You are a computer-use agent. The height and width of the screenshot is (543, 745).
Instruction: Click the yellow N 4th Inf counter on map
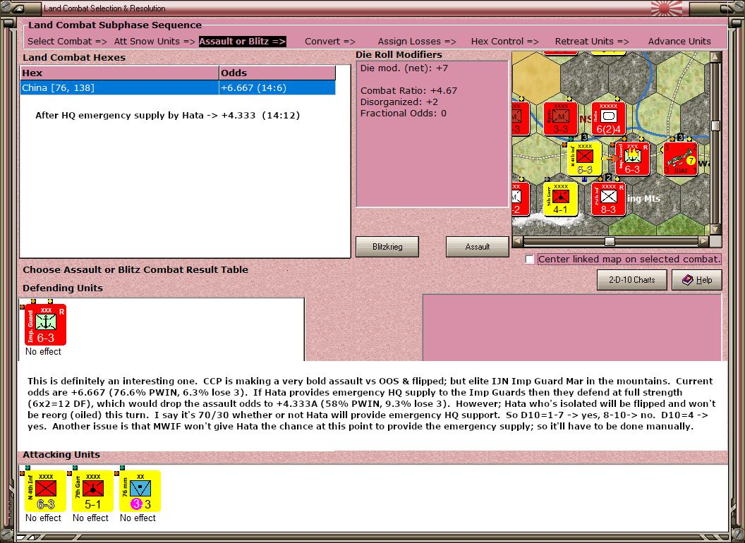(584, 159)
